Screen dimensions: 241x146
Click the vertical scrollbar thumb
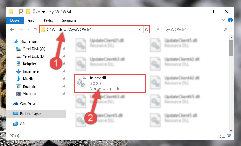231,48
